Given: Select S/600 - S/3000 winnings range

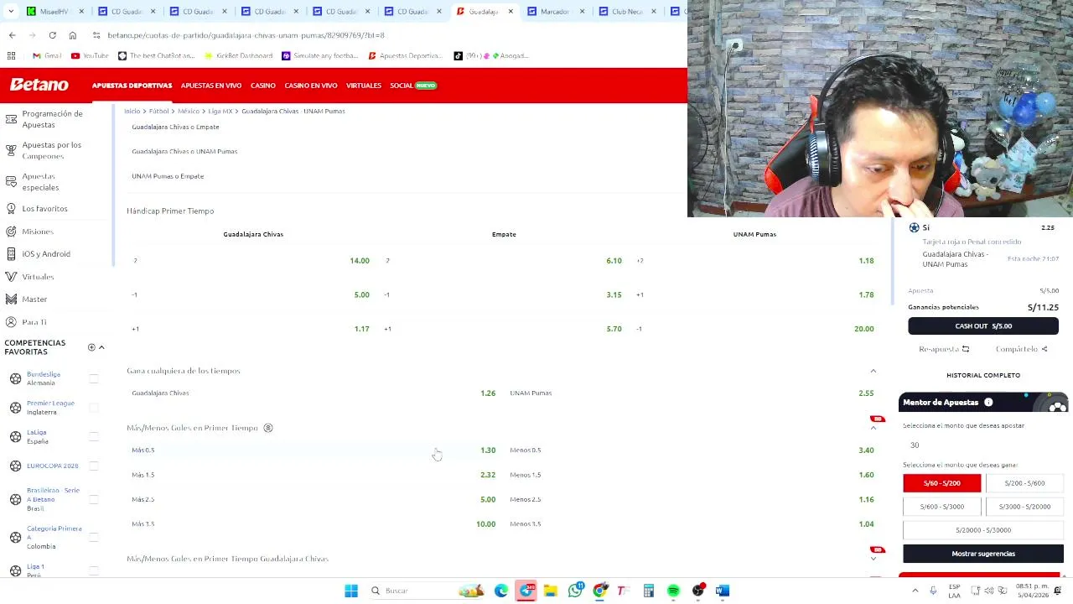Looking at the screenshot, I should tap(941, 507).
